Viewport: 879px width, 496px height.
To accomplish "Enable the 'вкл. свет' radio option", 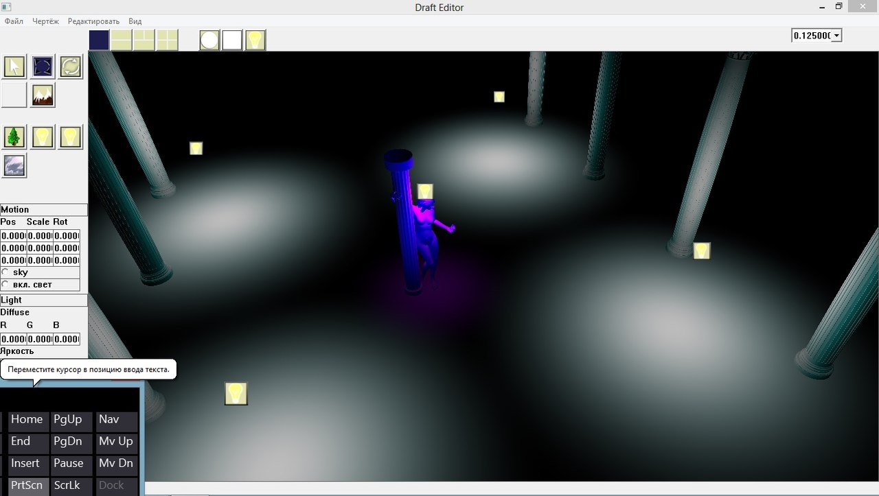I will [x=5, y=284].
